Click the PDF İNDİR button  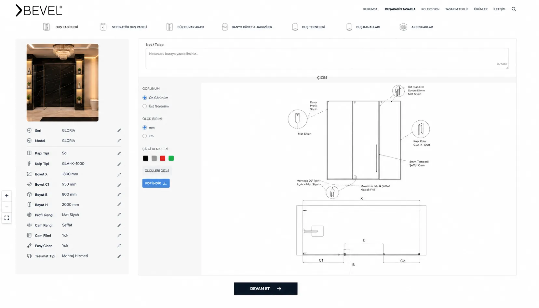(x=156, y=183)
